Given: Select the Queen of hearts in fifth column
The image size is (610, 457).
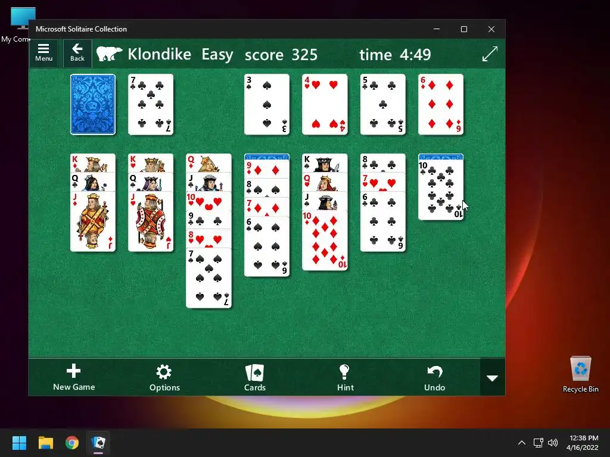Looking at the screenshot, I should click(x=325, y=182).
